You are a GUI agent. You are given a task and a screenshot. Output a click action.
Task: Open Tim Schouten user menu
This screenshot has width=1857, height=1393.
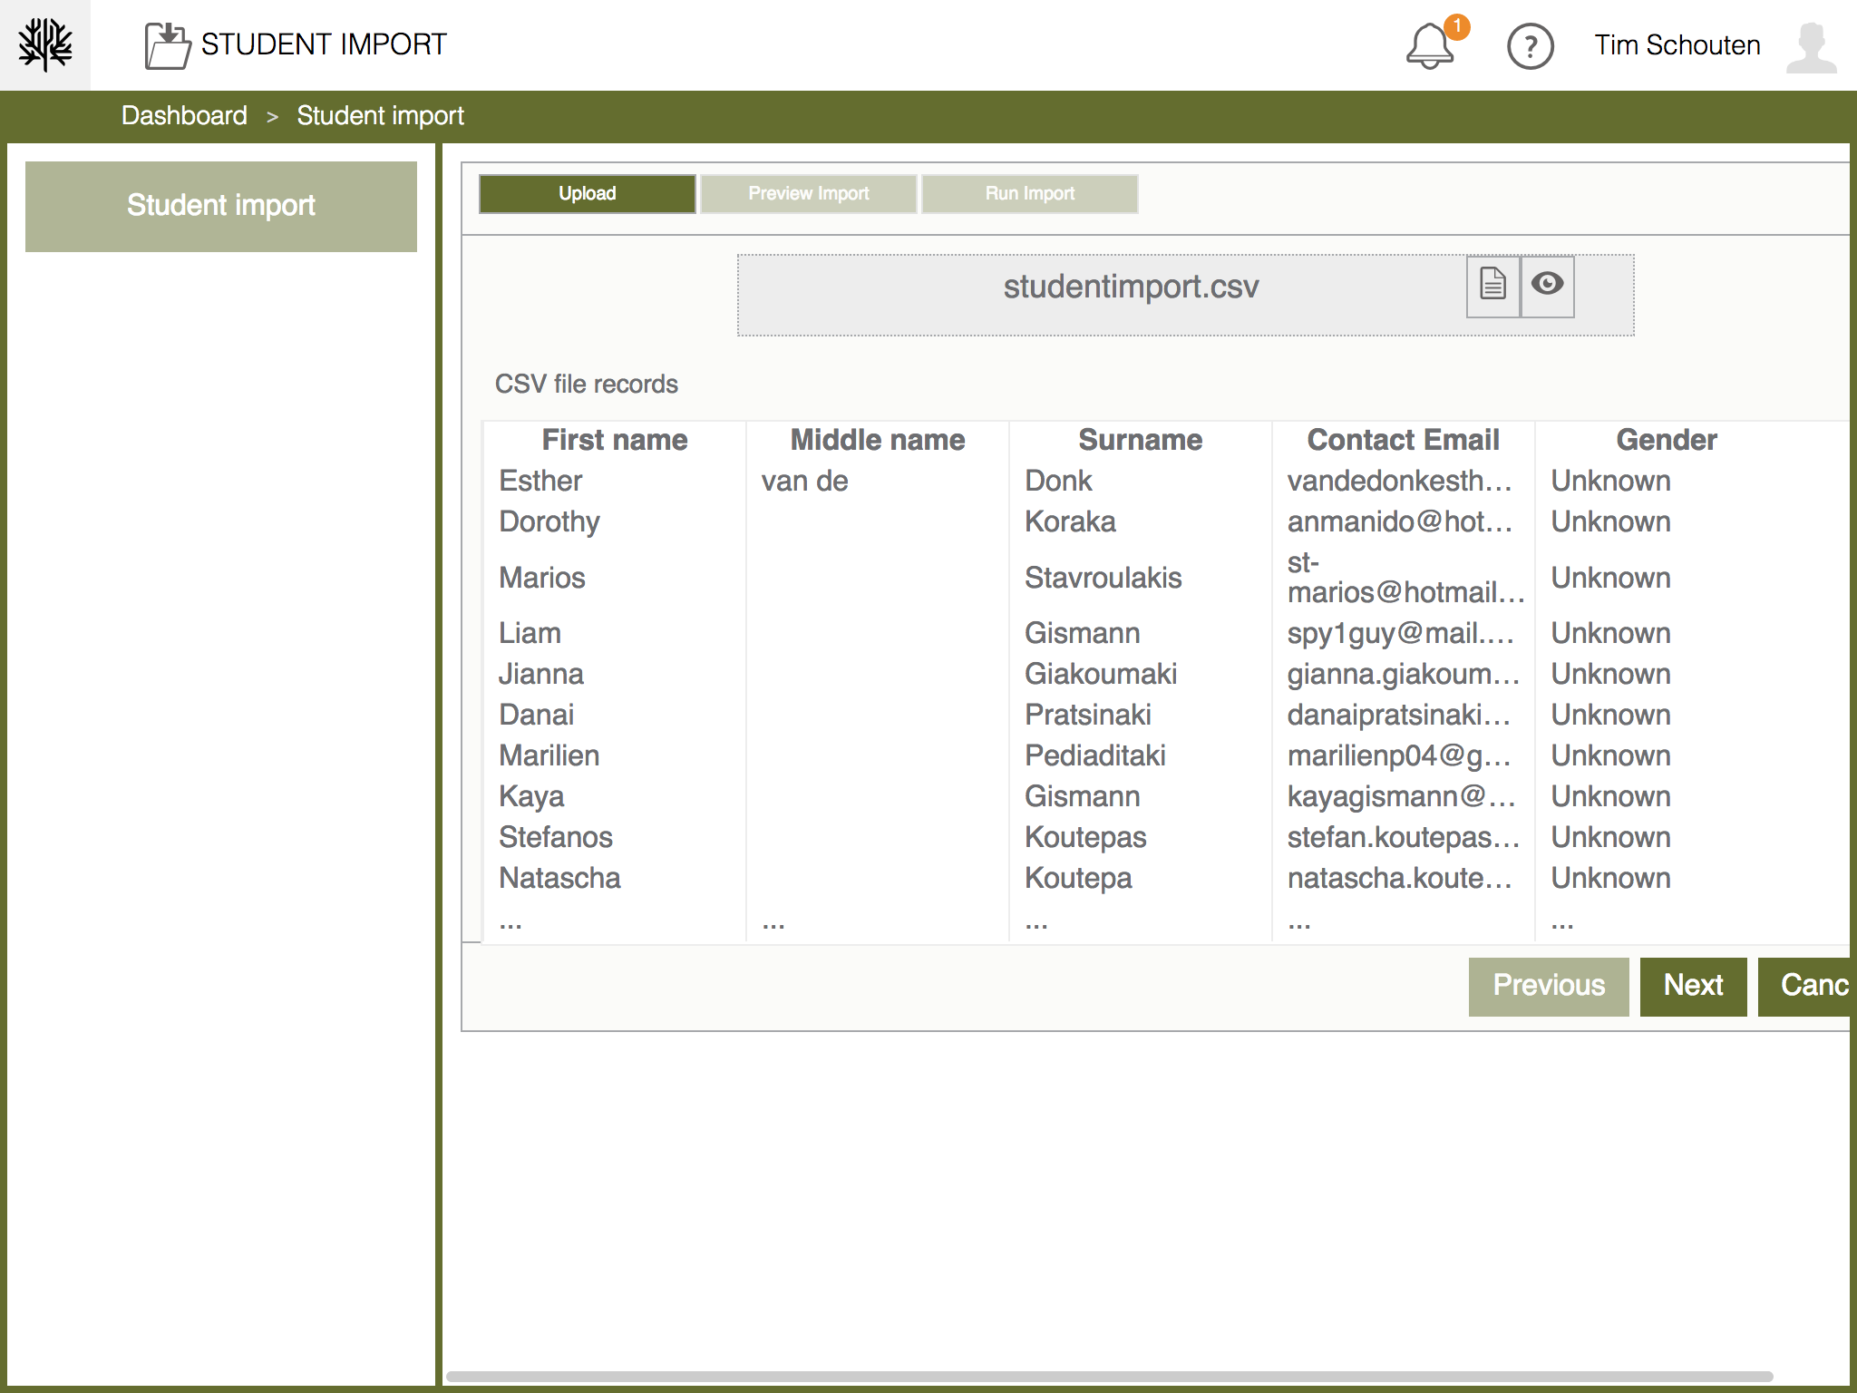point(1677,45)
